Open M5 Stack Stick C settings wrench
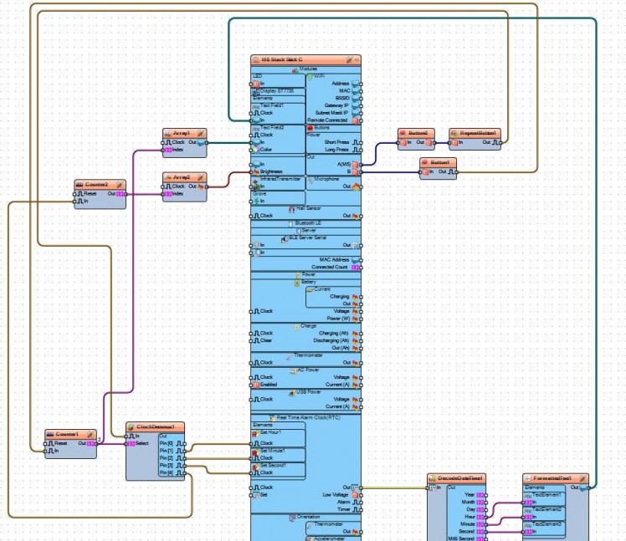626x541 pixels. [x=349, y=59]
